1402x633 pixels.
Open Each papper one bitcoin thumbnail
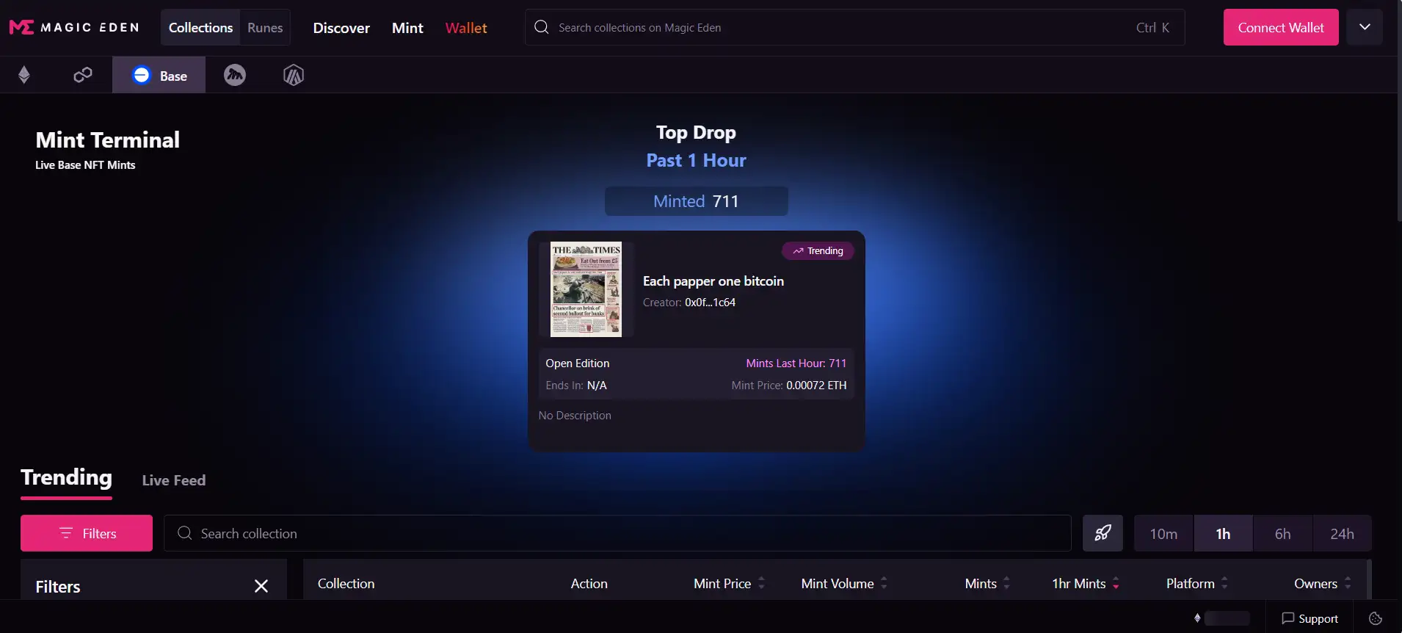click(586, 289)
